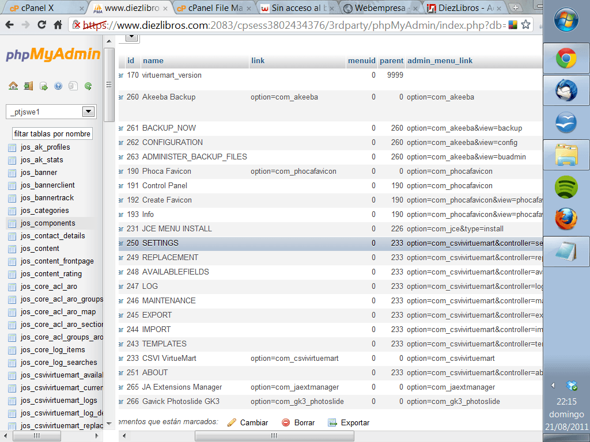Click the main horizontal scrollbar thumb
The image size is (590, 442).
pos(274,436)
